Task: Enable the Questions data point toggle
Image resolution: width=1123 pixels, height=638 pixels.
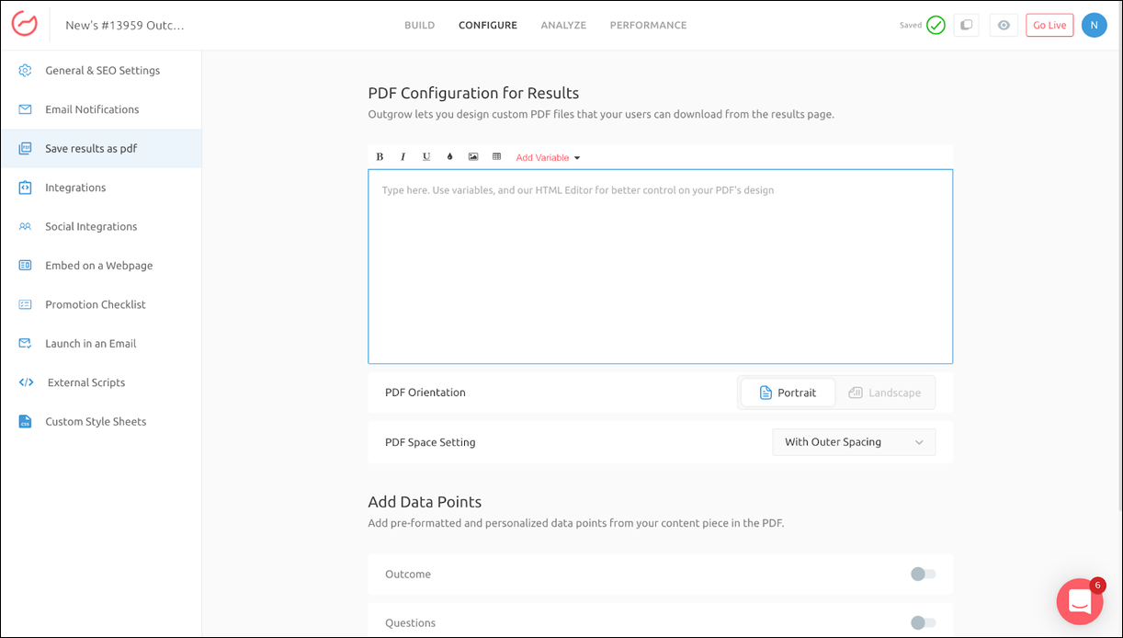Action: (923, 622)
